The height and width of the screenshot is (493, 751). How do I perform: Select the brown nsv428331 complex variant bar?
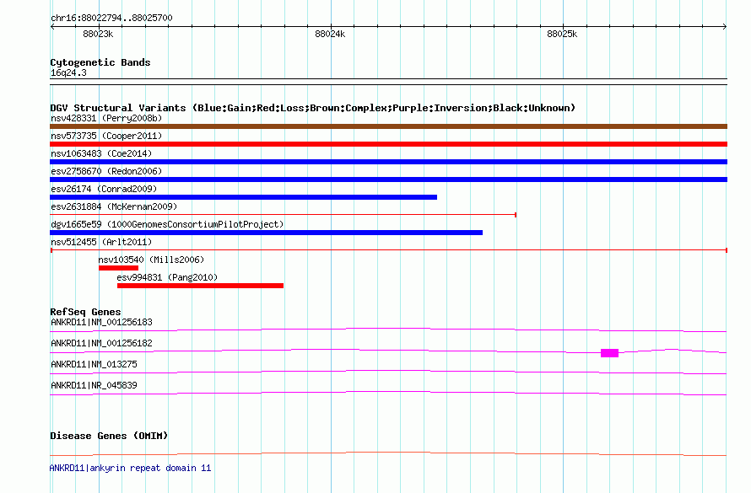point(388,126)
